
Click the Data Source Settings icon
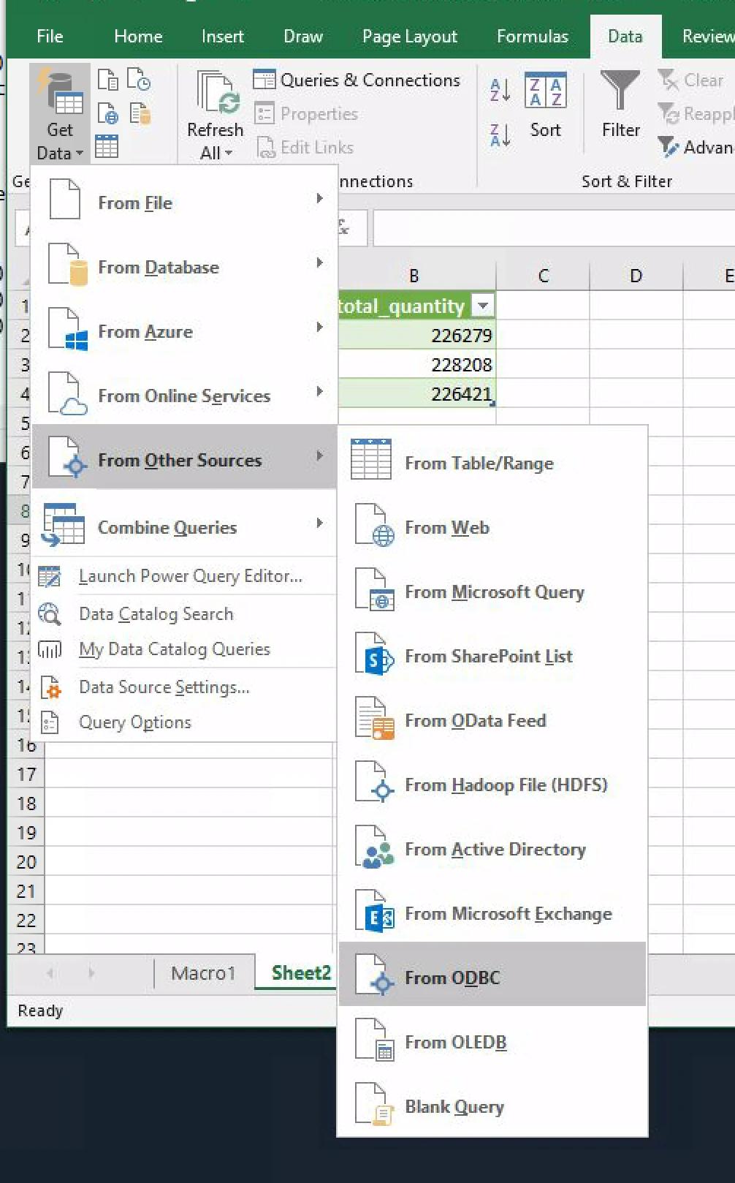click(50, 687)
